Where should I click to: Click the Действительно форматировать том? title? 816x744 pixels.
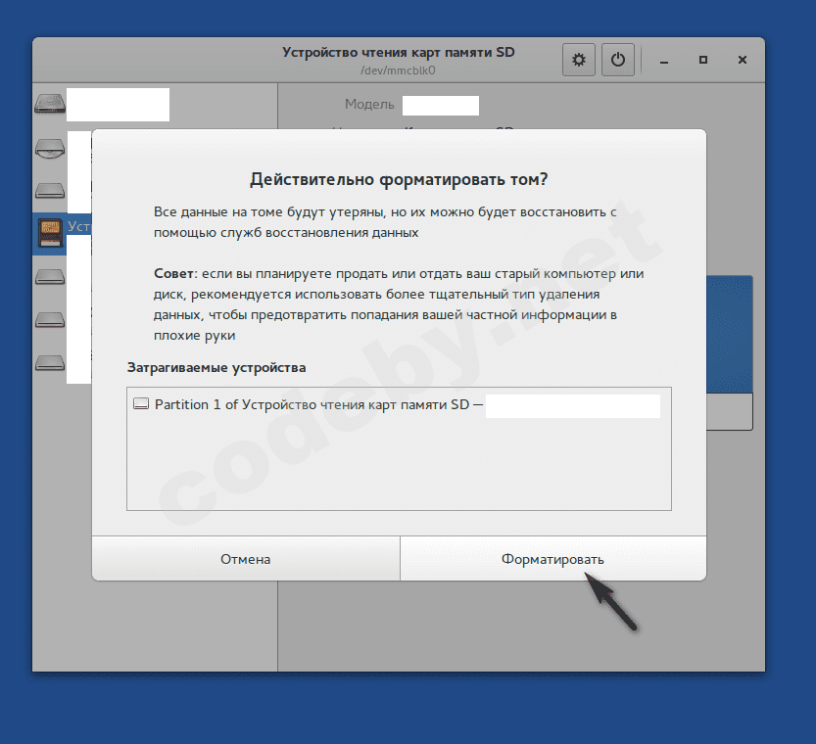[399, 179]
